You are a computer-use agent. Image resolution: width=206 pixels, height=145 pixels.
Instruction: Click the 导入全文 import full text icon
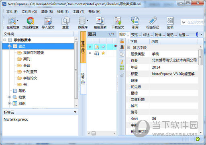[x=48, y=23]
